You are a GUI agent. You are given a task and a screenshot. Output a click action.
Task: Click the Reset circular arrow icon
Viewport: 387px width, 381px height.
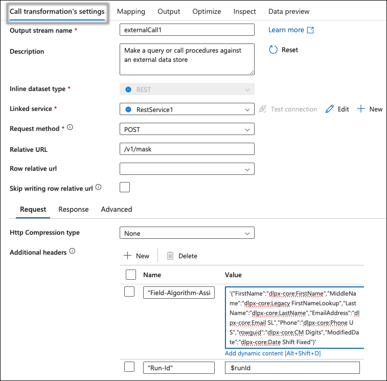273,50
